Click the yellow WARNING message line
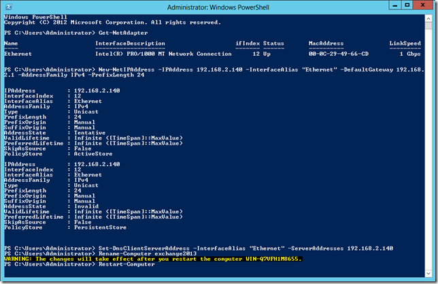The width and height of the screenshot is (438, 284). [152, 259]
